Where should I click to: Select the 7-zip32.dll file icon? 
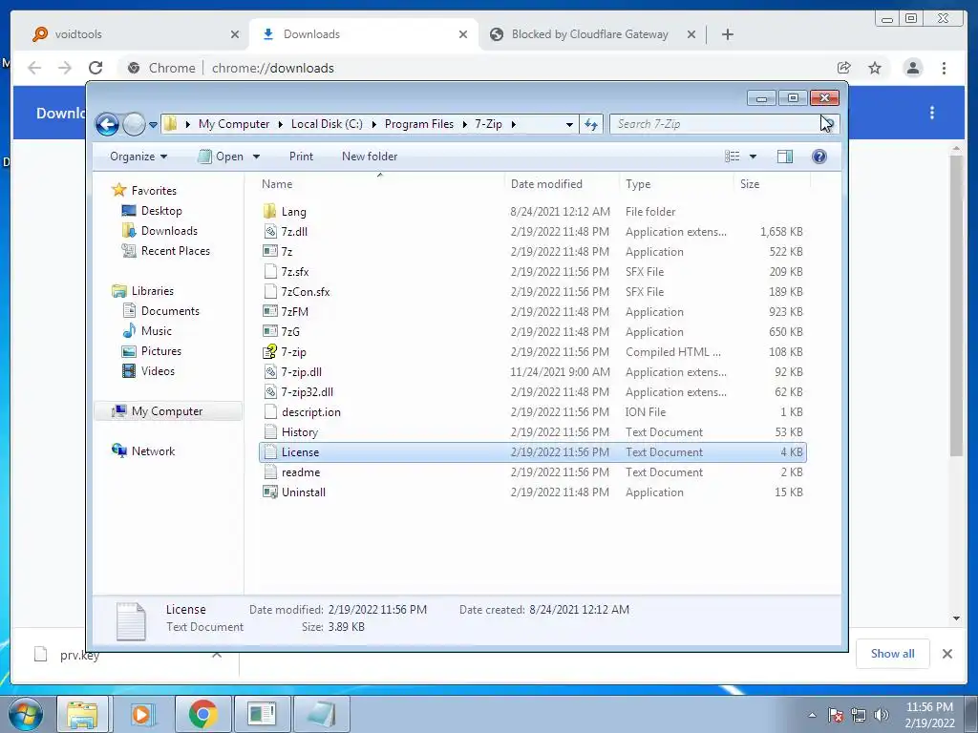click(x=269, y=391)
